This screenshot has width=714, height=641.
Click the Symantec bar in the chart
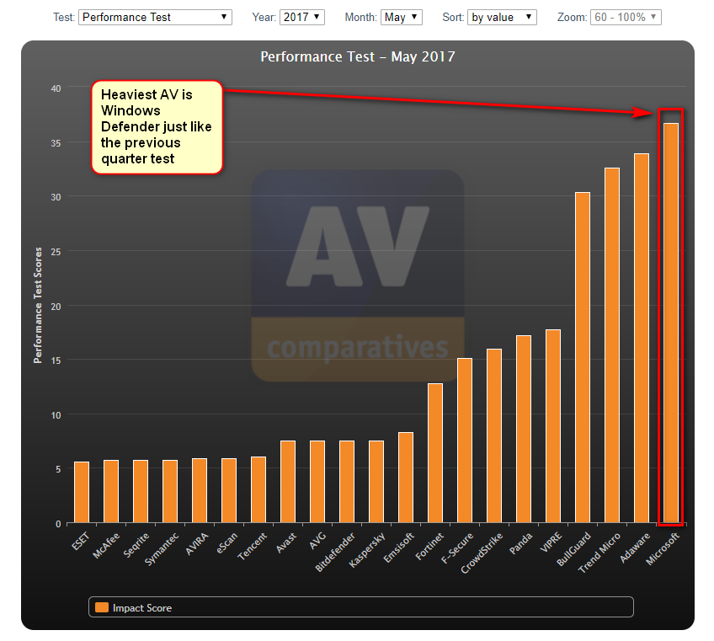coord(170,491)
